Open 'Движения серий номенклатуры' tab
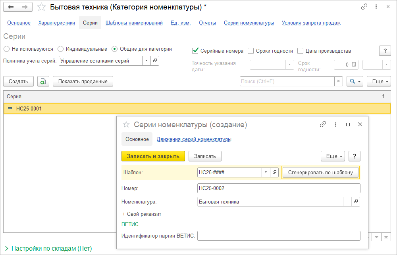 coord(194,139)
